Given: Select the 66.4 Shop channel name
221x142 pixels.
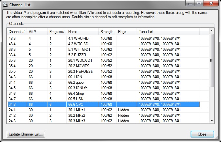Looking at the screenshot, I should (x=76, y=93).
